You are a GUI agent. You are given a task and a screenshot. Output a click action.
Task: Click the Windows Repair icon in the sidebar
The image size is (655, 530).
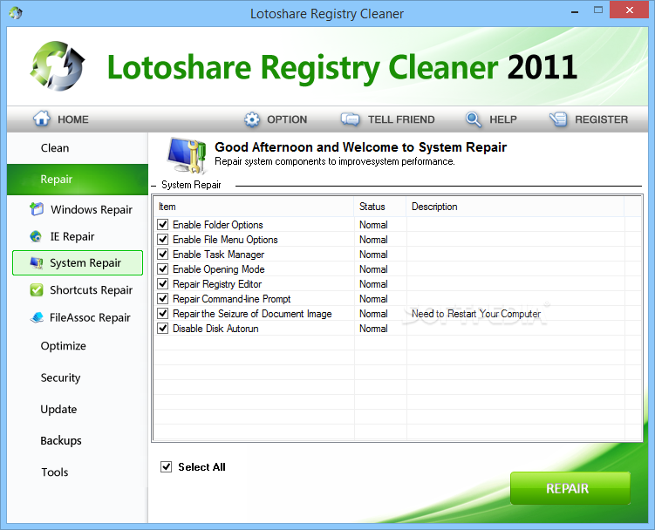point(37,209)
